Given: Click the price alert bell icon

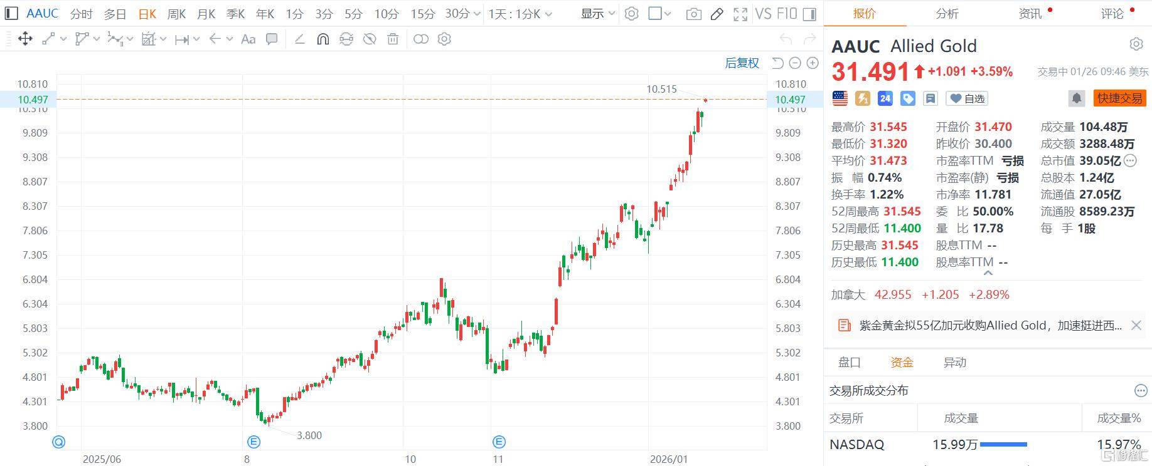Looking at the screenshot, I should (1076, 98).
